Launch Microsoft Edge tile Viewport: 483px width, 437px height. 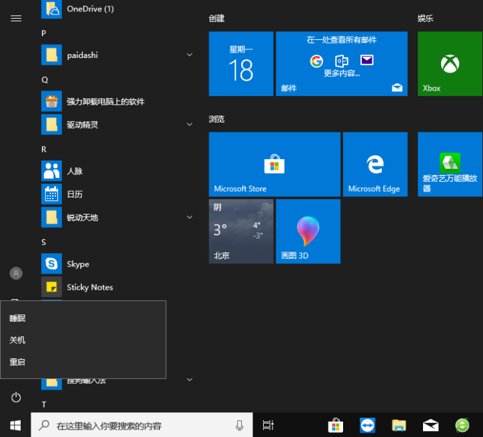click(x=374, y=164)
